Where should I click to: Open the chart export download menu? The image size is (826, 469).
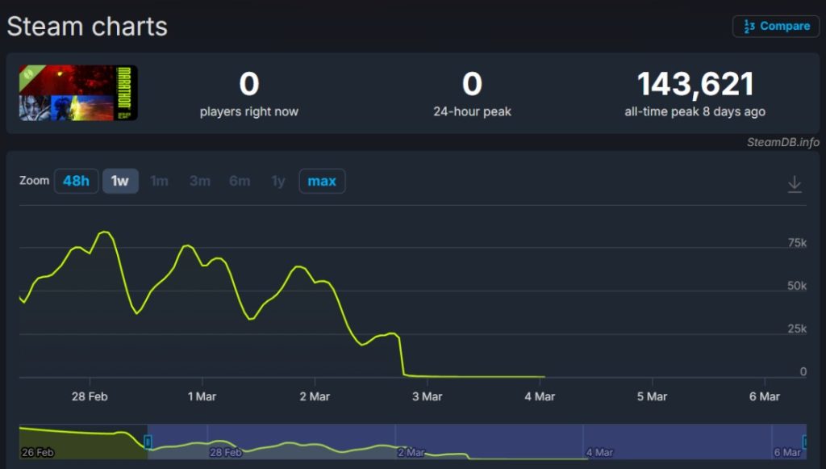[x=794, y=184]
